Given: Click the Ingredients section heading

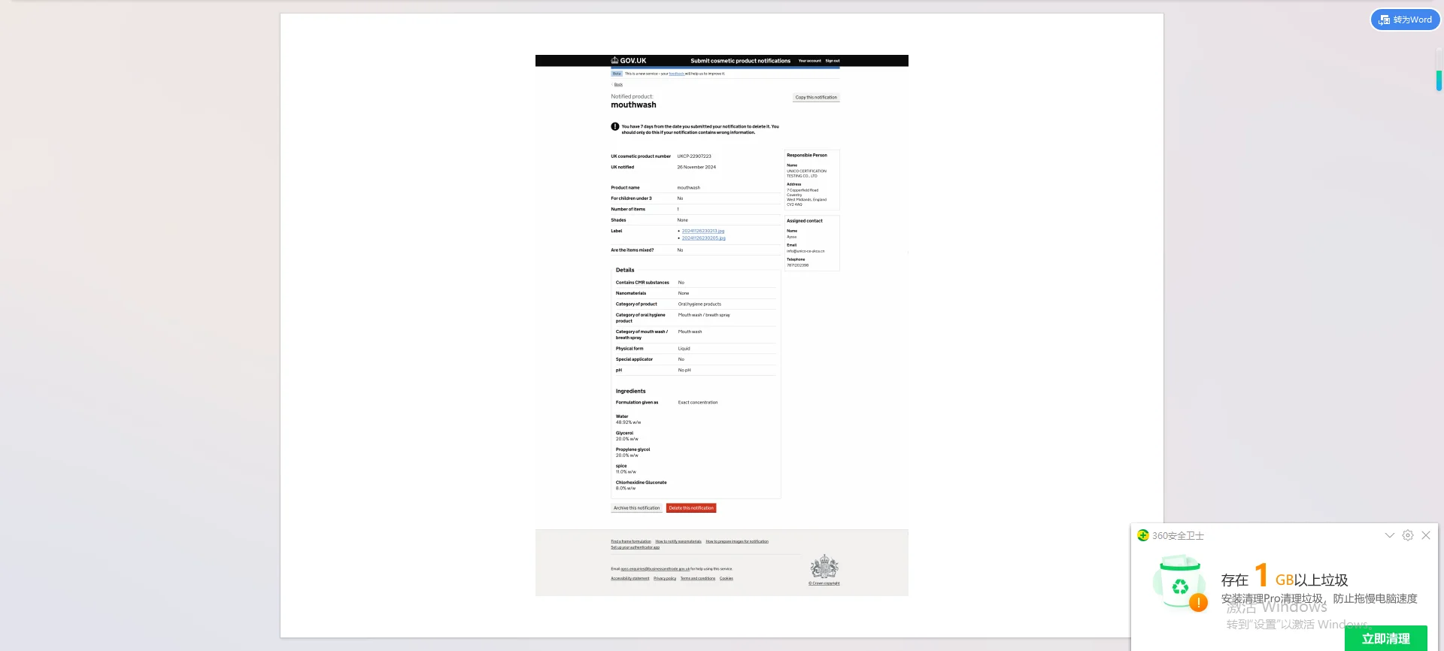Looking at the screenshot, I should (631, 391).
